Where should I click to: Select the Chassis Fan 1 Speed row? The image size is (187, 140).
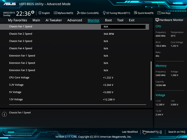click(75, 27)
